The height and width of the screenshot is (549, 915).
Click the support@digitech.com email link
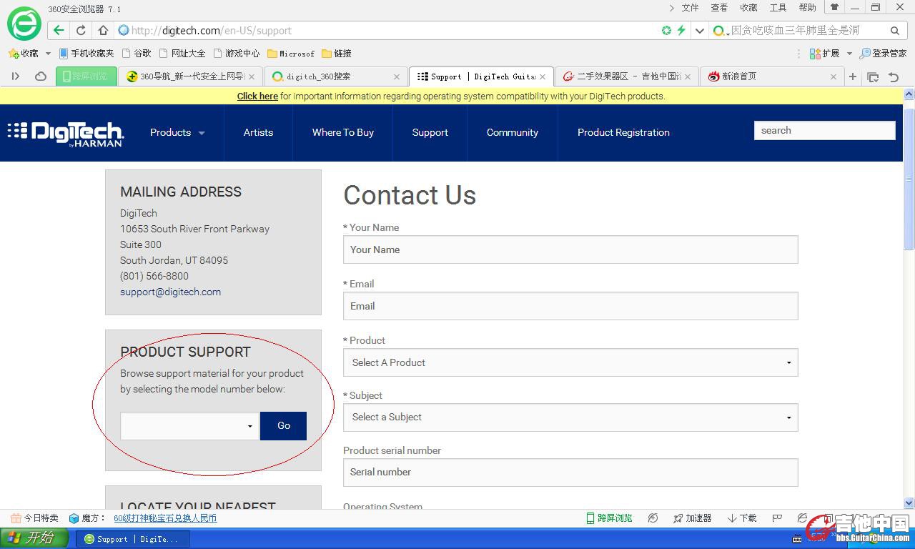coord(170,292)
